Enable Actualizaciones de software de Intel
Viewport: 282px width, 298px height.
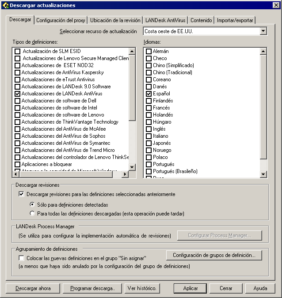click(17, 108)
